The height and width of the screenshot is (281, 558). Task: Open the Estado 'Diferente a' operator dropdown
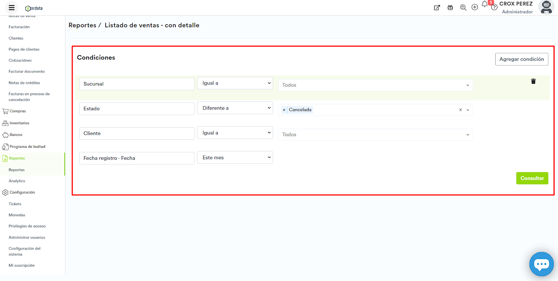click(x=235, y=108)
